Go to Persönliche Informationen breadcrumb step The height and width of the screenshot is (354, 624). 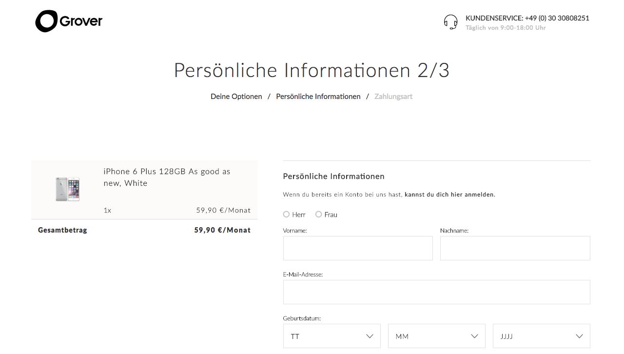(318, 97)
